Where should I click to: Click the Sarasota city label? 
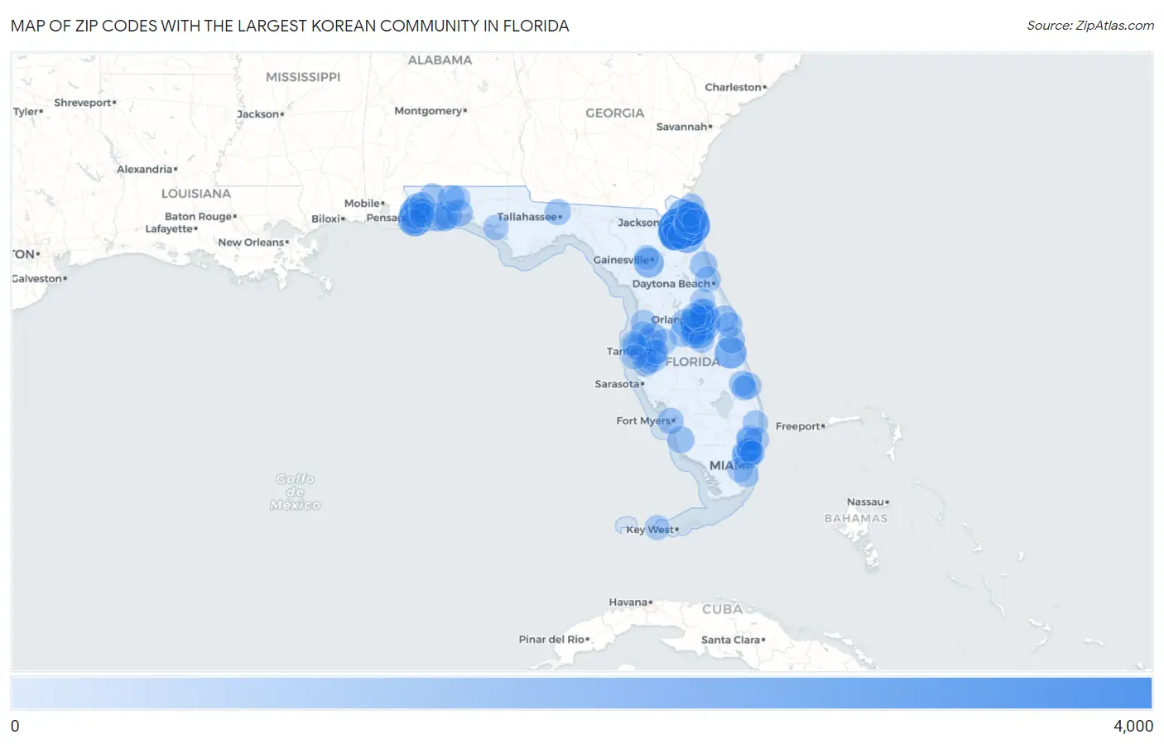(618, 384)
